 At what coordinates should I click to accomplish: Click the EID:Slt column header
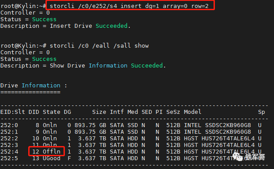click(13, 112)
